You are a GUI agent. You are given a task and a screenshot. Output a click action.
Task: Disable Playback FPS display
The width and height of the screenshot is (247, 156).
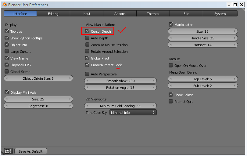(7, 65)
